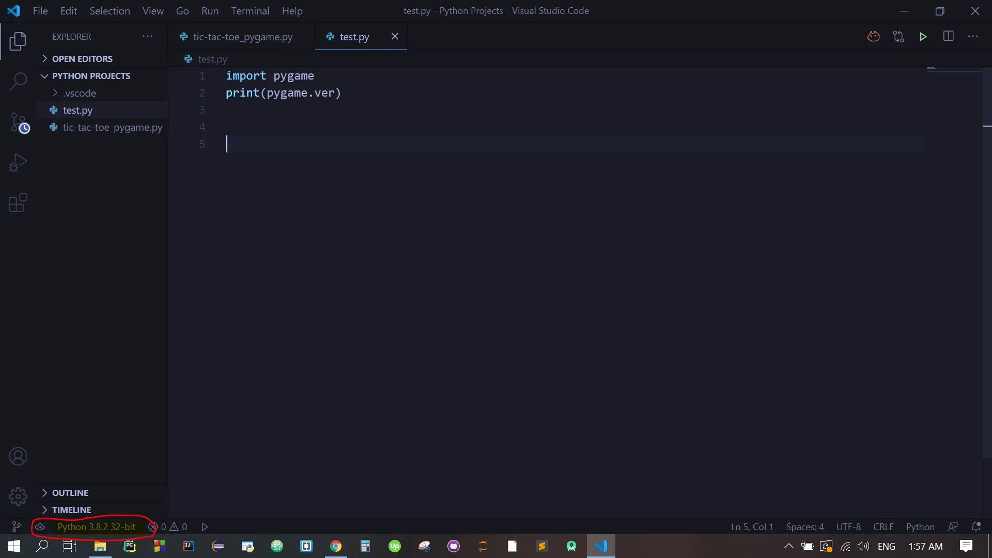
Task: Click the Split Editor Right icon
Action: 948,37
